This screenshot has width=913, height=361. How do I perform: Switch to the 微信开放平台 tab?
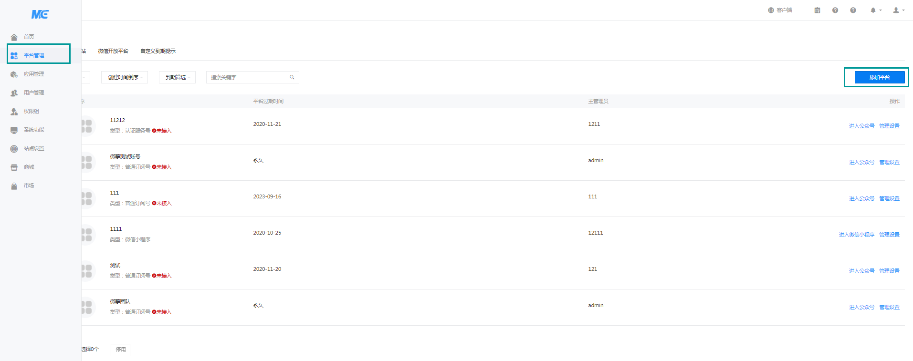(x=113, y=51)
